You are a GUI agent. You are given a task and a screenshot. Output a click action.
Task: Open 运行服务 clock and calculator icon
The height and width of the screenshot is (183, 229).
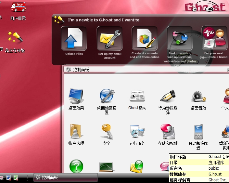pyautogui.click(x=137, y=131)
